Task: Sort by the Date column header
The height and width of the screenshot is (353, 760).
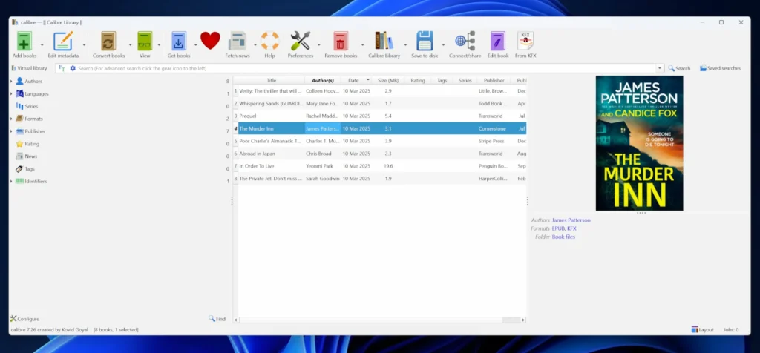Action: coord(356,80)
